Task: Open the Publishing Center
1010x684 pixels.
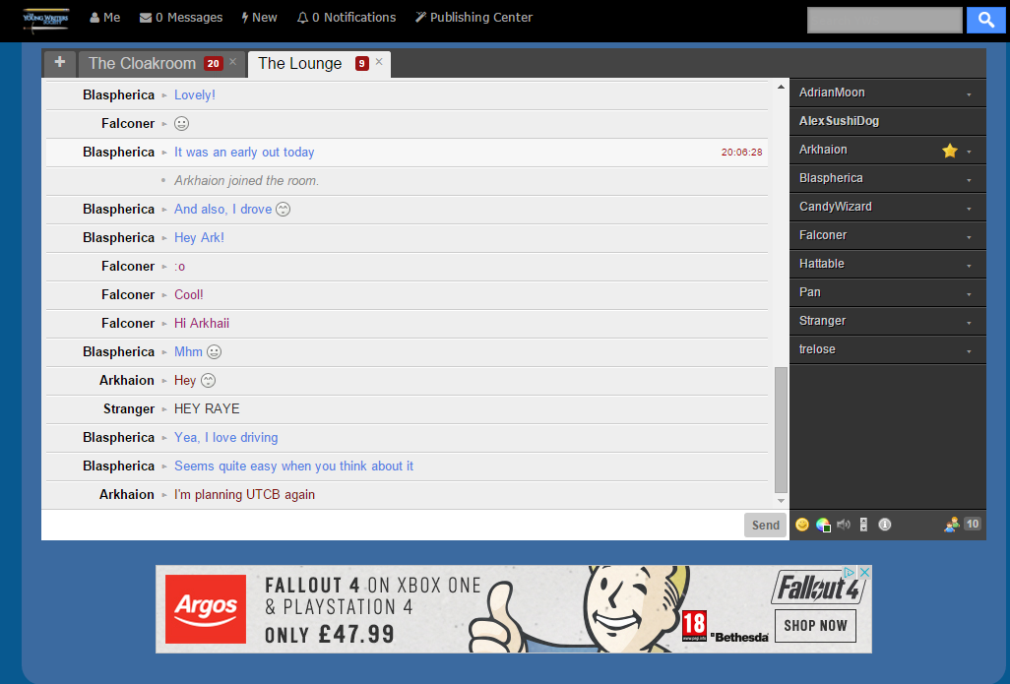Action: (473, 18)
